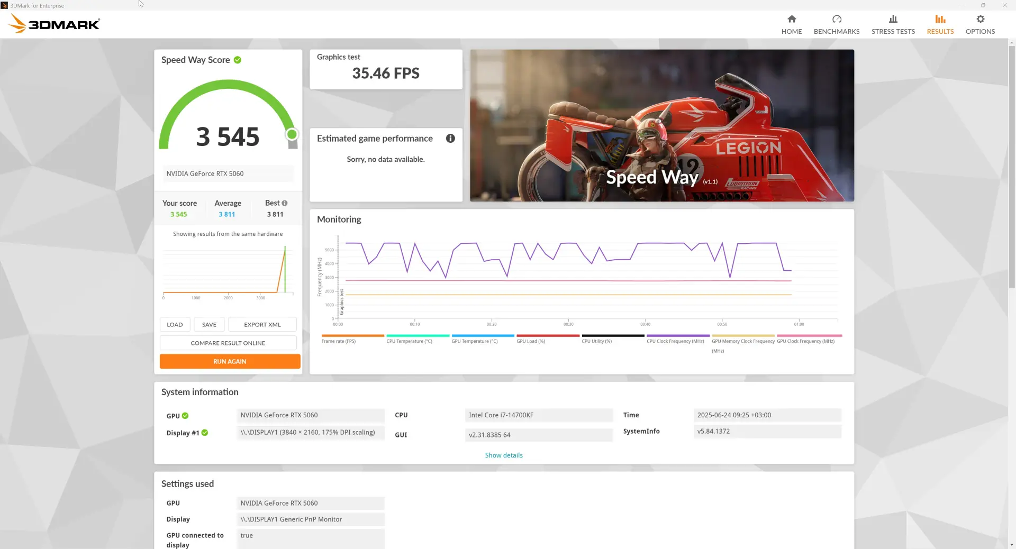Open the Show details link
Screen dimensions: 1016x549
tap(504, 455)
